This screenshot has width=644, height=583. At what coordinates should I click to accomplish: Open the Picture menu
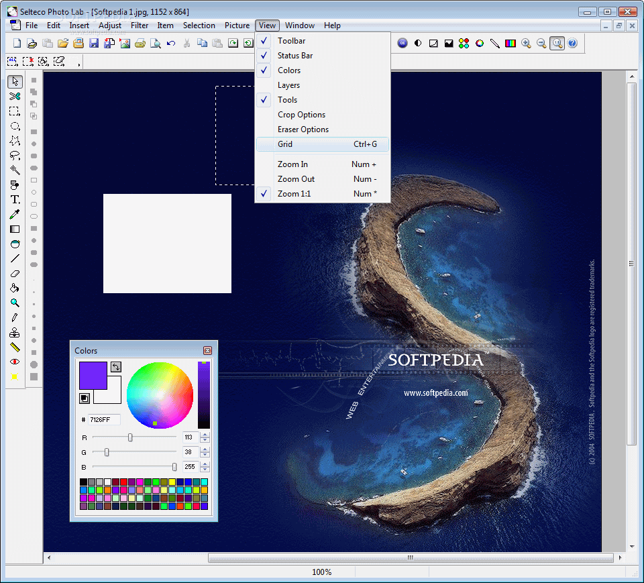(x=237, y=25)
